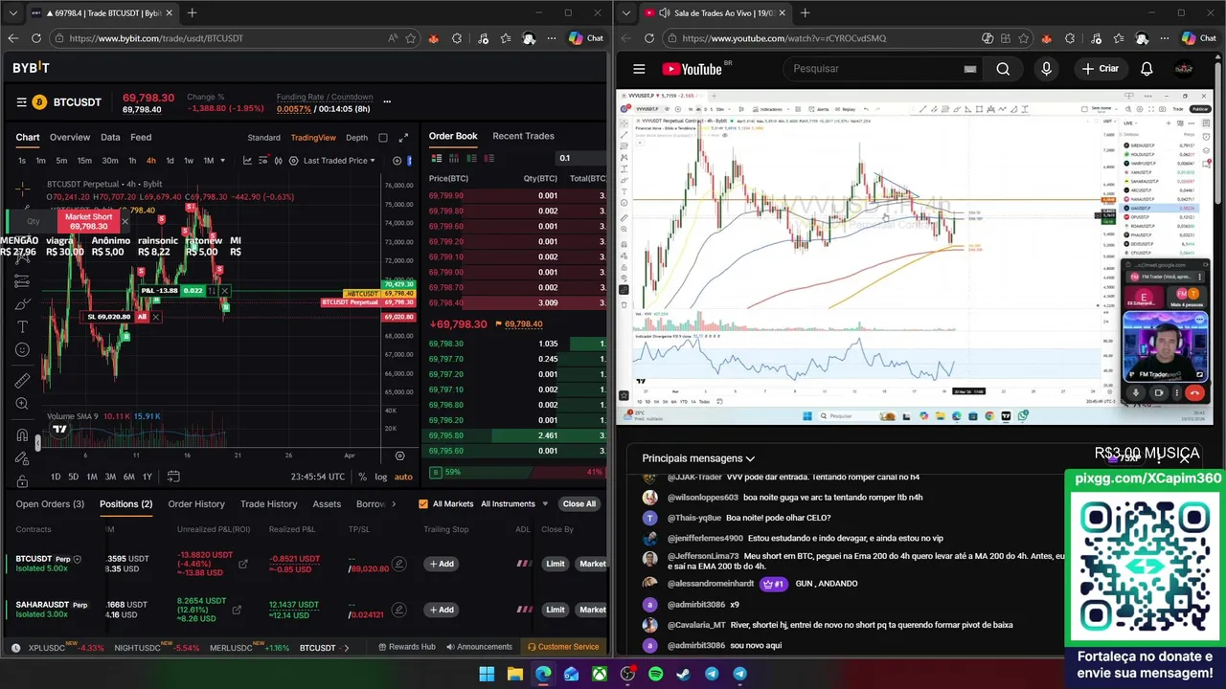Image resolution: width=1226 pixels, height=689 pixels.
Task: Click the YouTube live stream video
Action: 914,256
